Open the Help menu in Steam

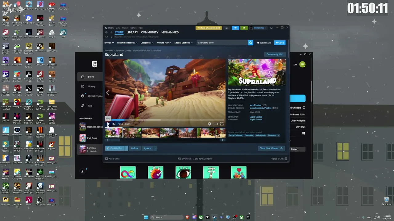140,28
